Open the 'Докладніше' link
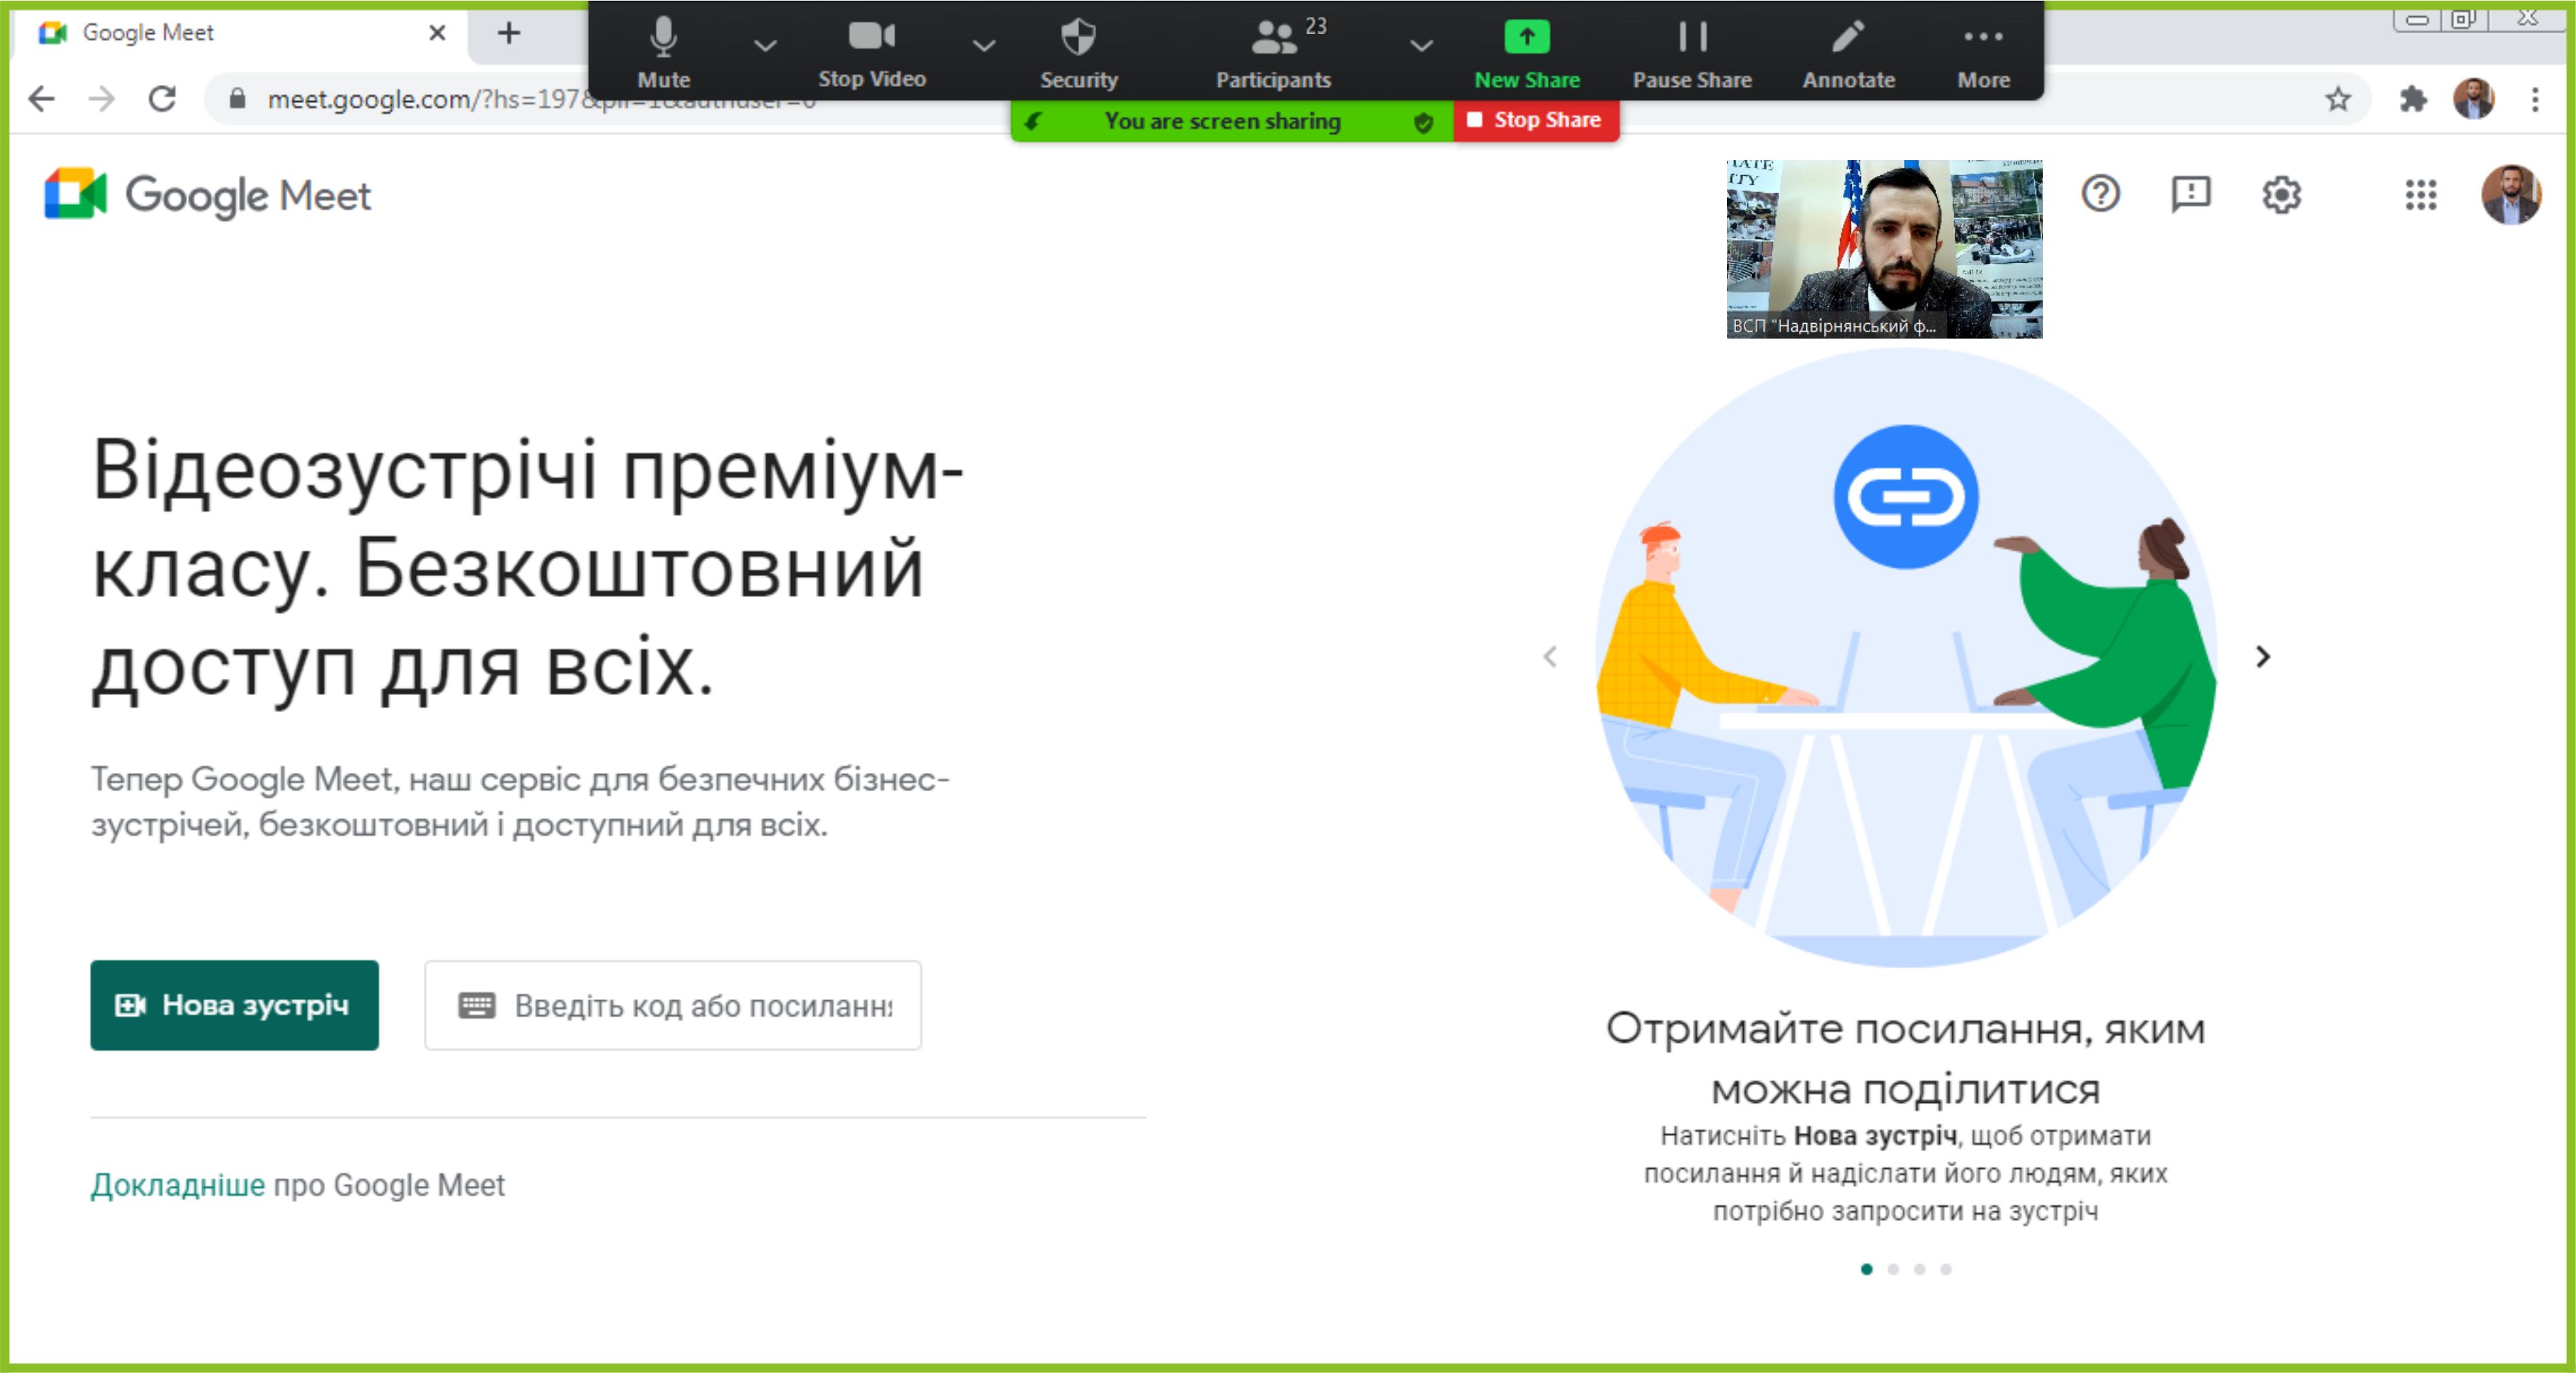 (x=178, y=1185)
